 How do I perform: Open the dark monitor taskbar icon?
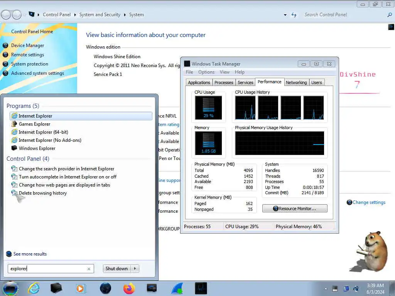coord(152,288)
